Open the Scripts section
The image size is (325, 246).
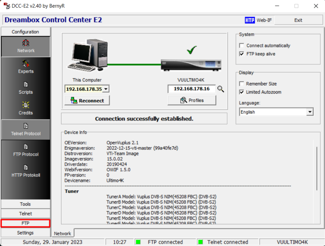pyautogui.click(x=25, y=87)
